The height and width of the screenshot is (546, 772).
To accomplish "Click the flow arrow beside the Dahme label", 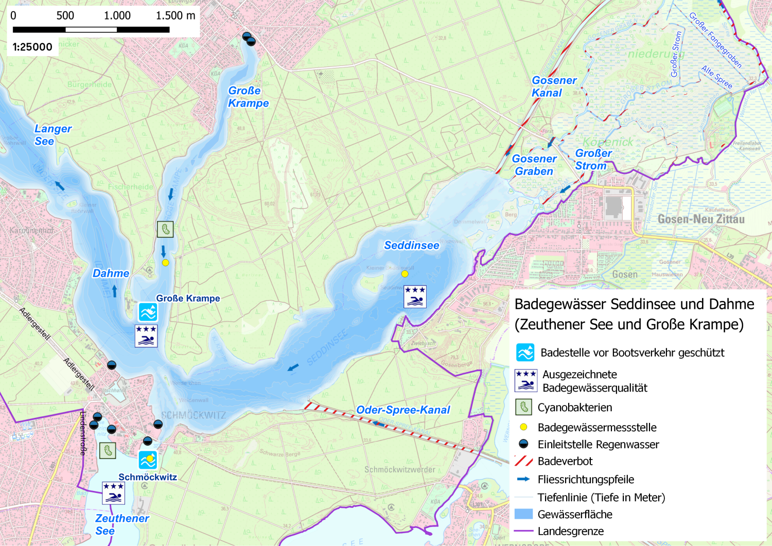I will click(x=115, y=291).
